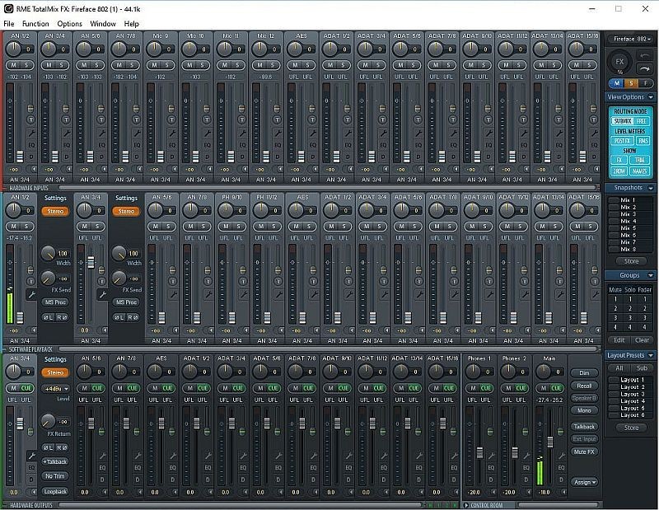Open wrench settings on Main output channel
The image size is (659, 510).
coord(561,456)
